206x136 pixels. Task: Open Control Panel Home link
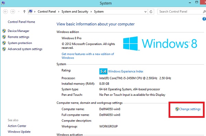coord(21,22)
